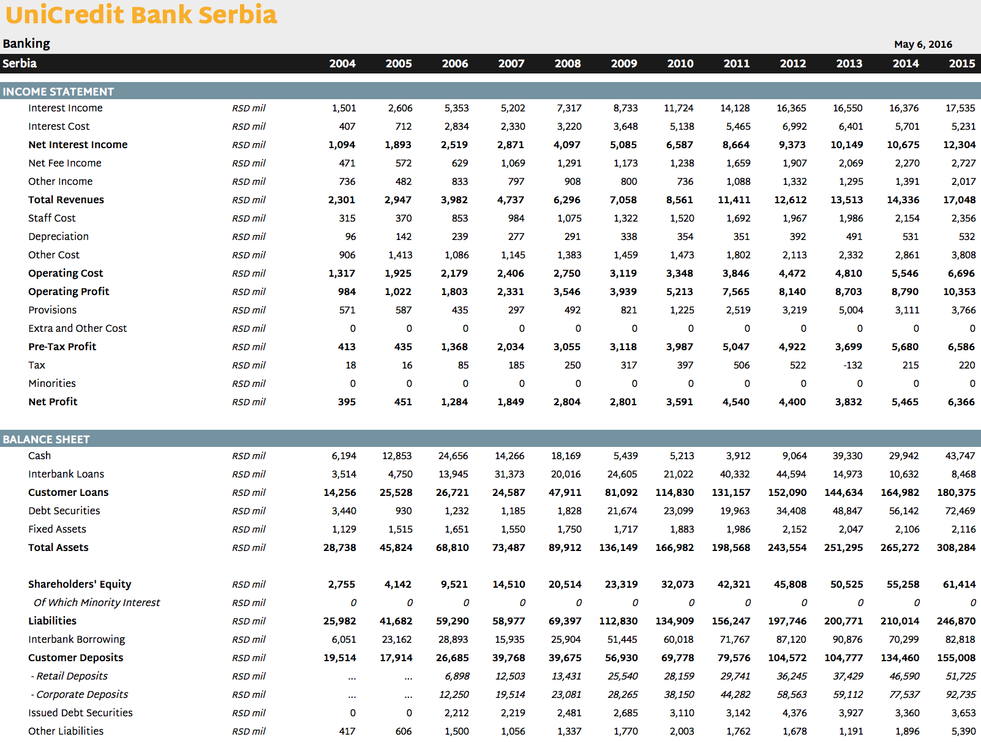The width and height of the screenshot is (981, 742).
Task: Click 2015 Total Revenues value 17,048
Action: [959, 200]
